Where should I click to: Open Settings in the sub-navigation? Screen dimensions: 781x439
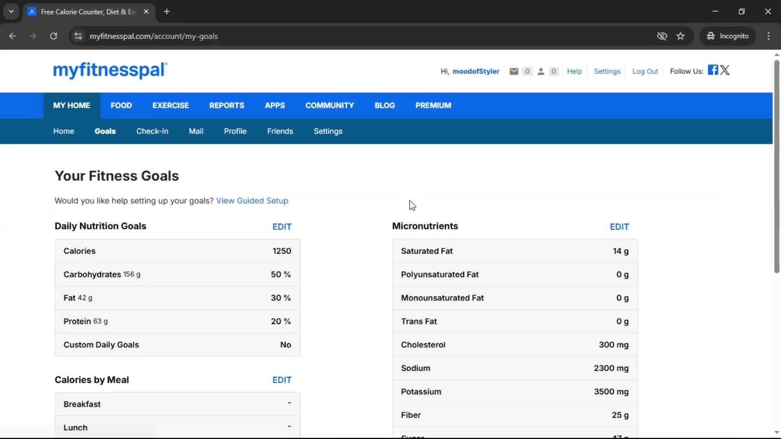coord(328,131)
